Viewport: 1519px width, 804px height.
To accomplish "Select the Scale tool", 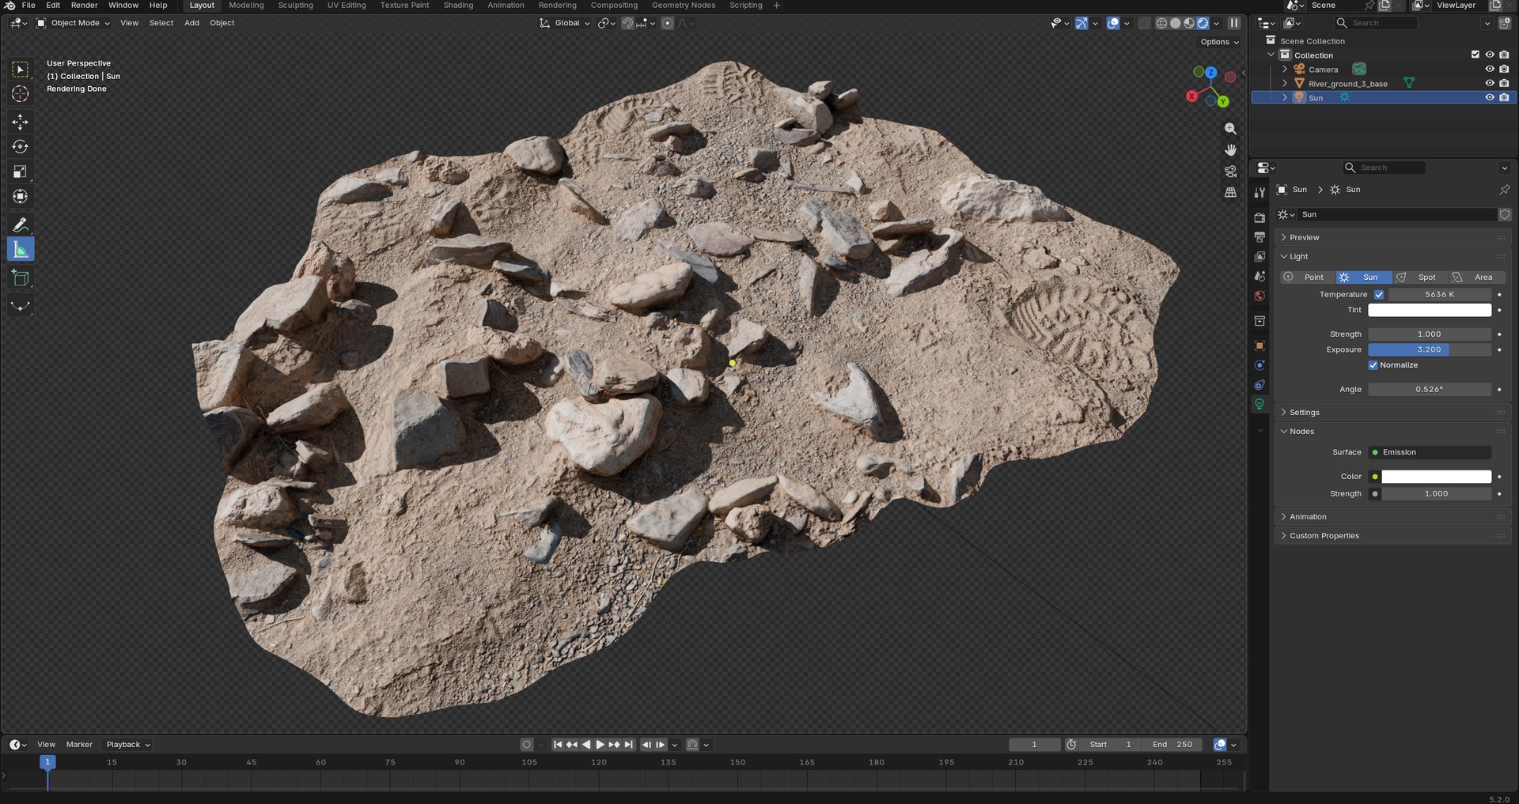I will (21, 172).
